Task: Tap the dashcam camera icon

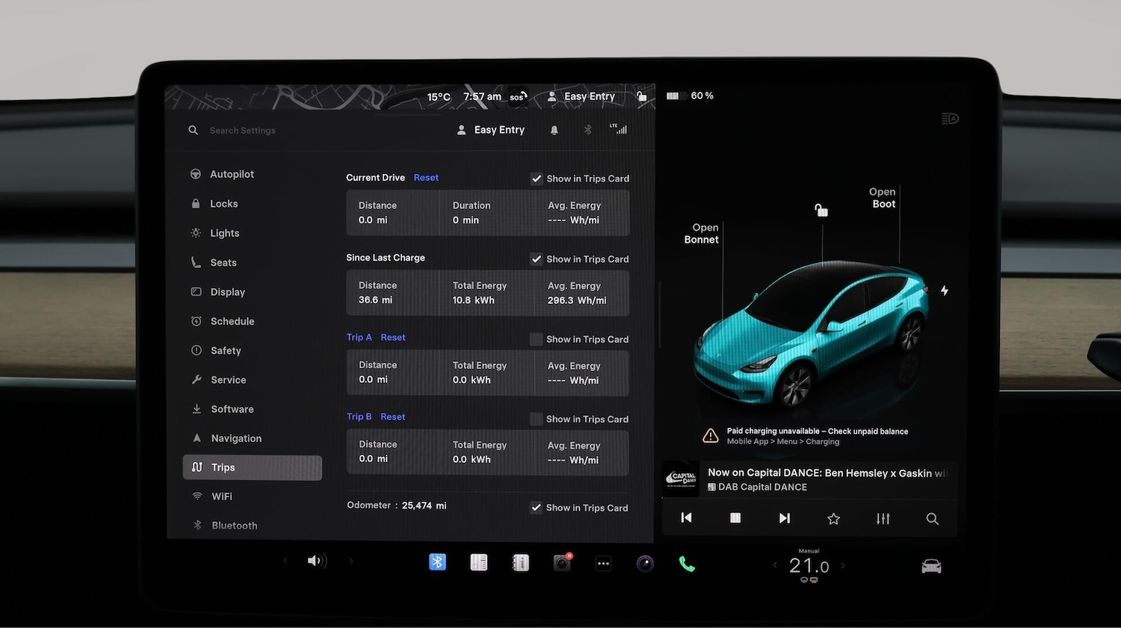Action: click(562, 563)
